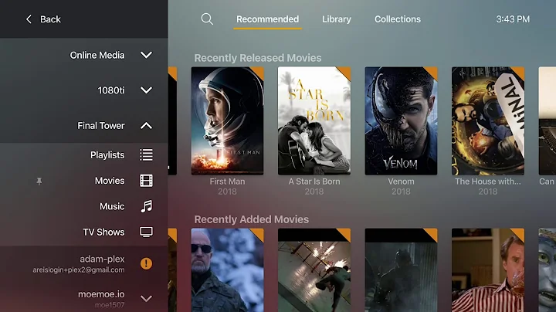Viewport: 556px width, 312px height.
Task: Select TV Shows in the sidebar
Action: tap(104, 232)
